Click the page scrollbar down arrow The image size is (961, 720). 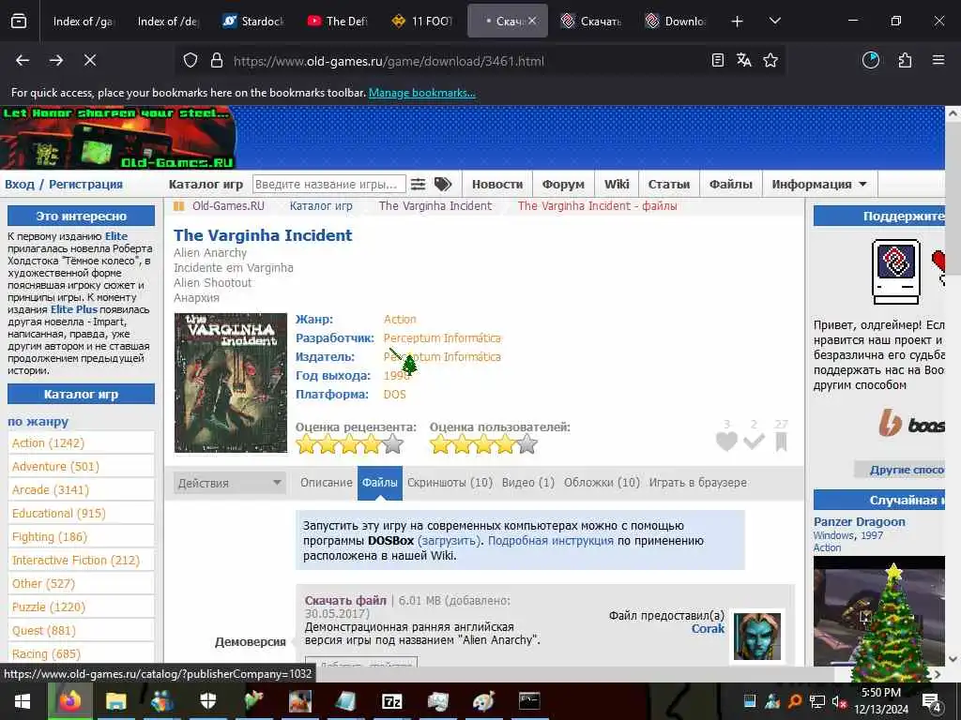953,659
